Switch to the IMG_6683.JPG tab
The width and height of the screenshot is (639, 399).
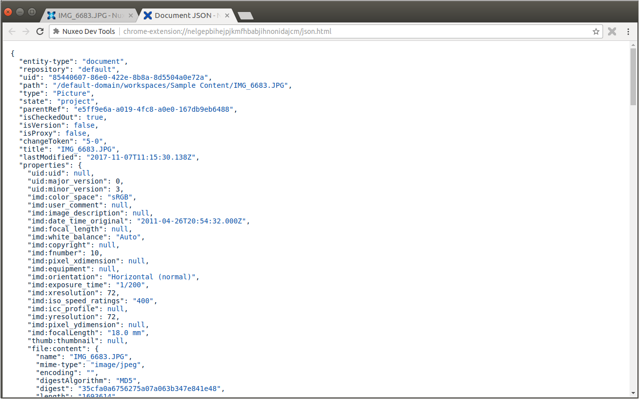pyautogui.click(x=90, y=15)
